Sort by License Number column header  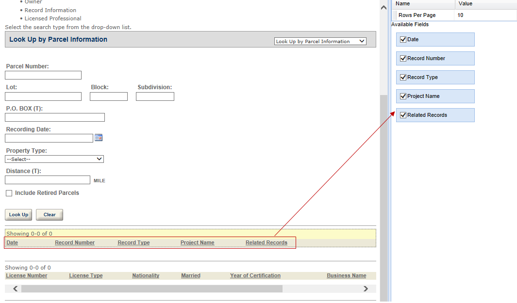(27, 276)
